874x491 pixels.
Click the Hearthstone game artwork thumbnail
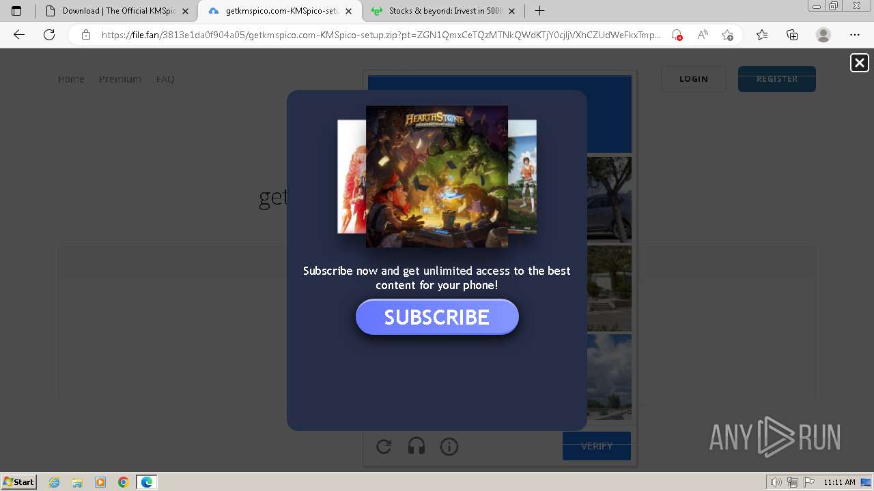(x=437, y=176)
